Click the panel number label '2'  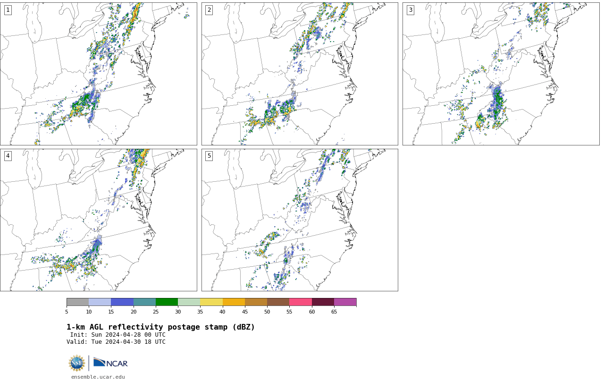coord(209,10)
